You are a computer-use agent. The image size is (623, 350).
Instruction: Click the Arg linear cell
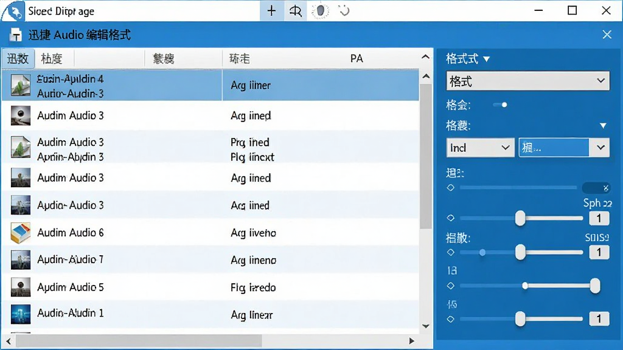pyautogui.click(x=251, y=315)
